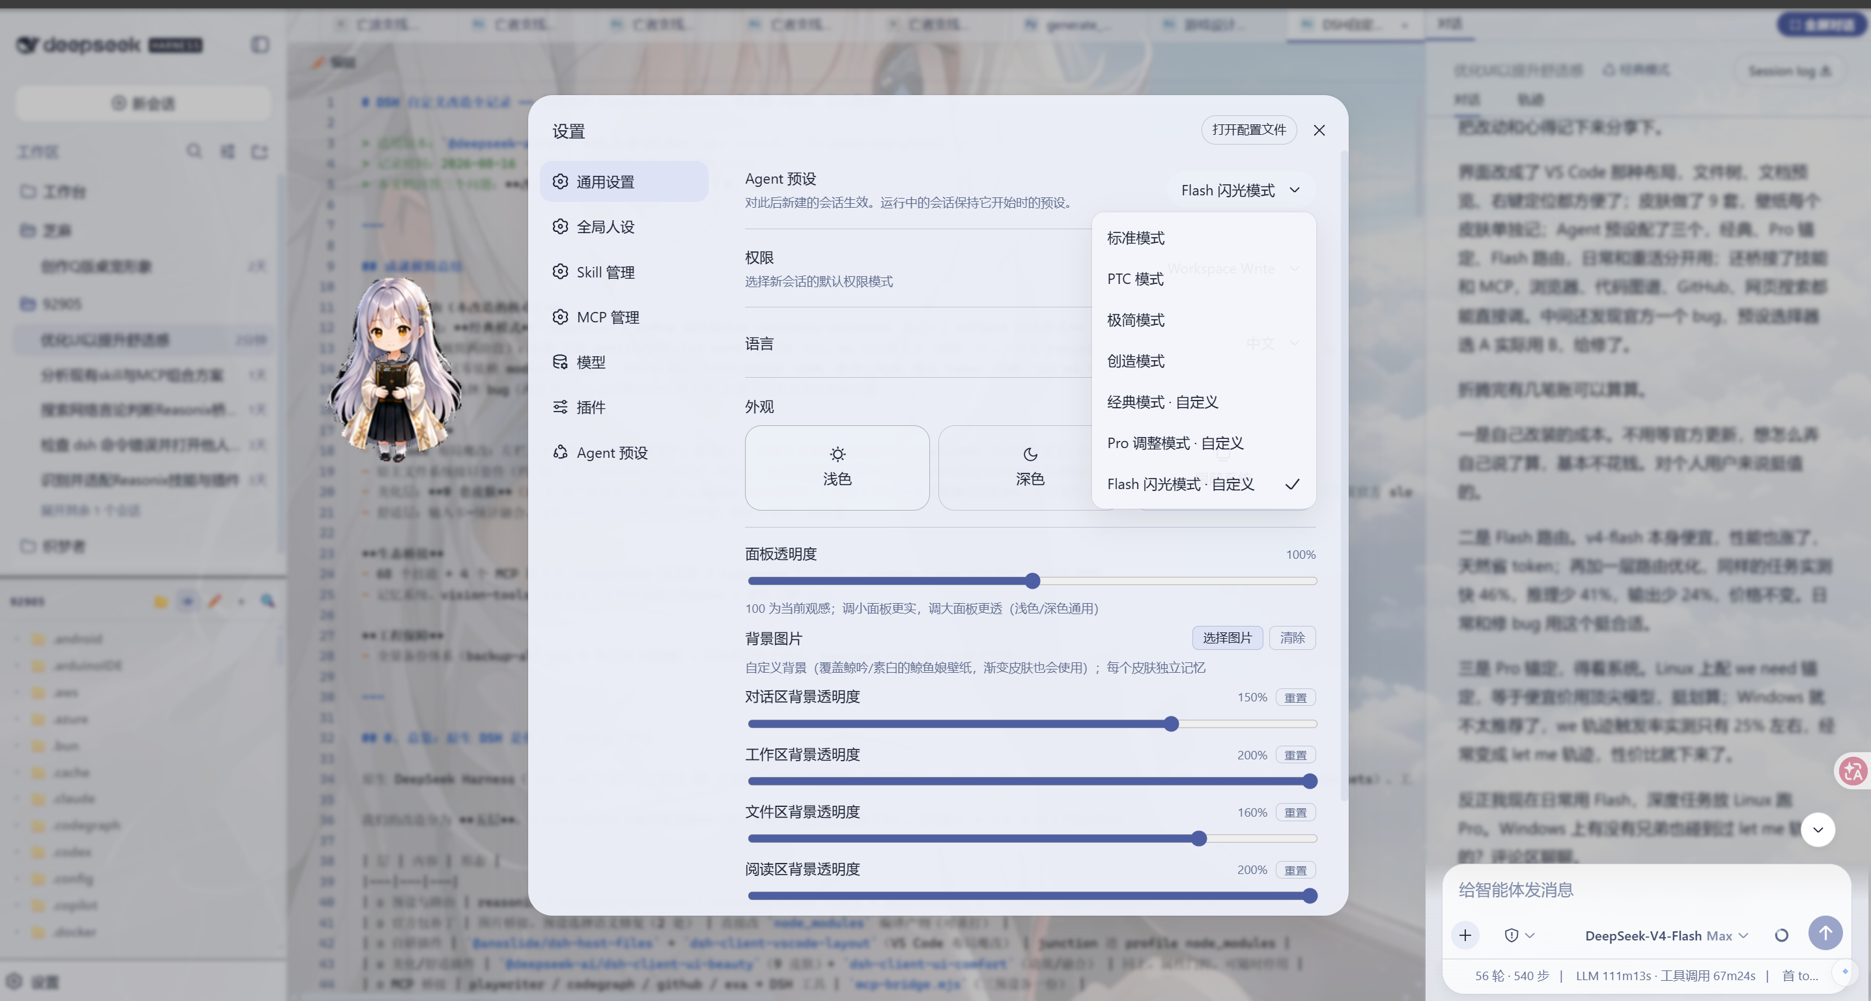Close the 设置 dialog with the X

point(1319,130)
